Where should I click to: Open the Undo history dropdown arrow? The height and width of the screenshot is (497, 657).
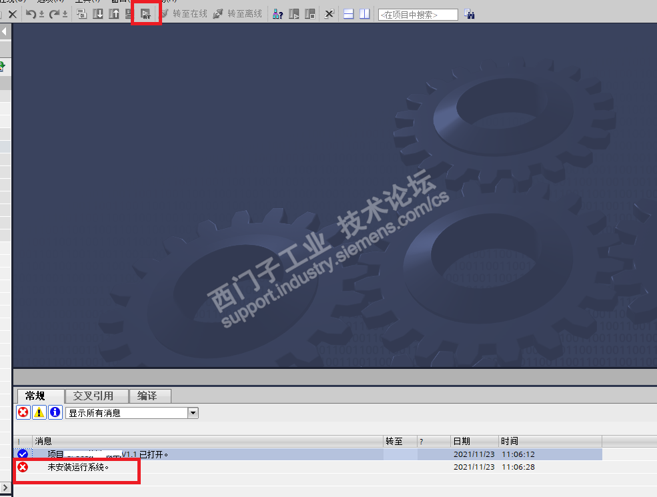(41, 14)
